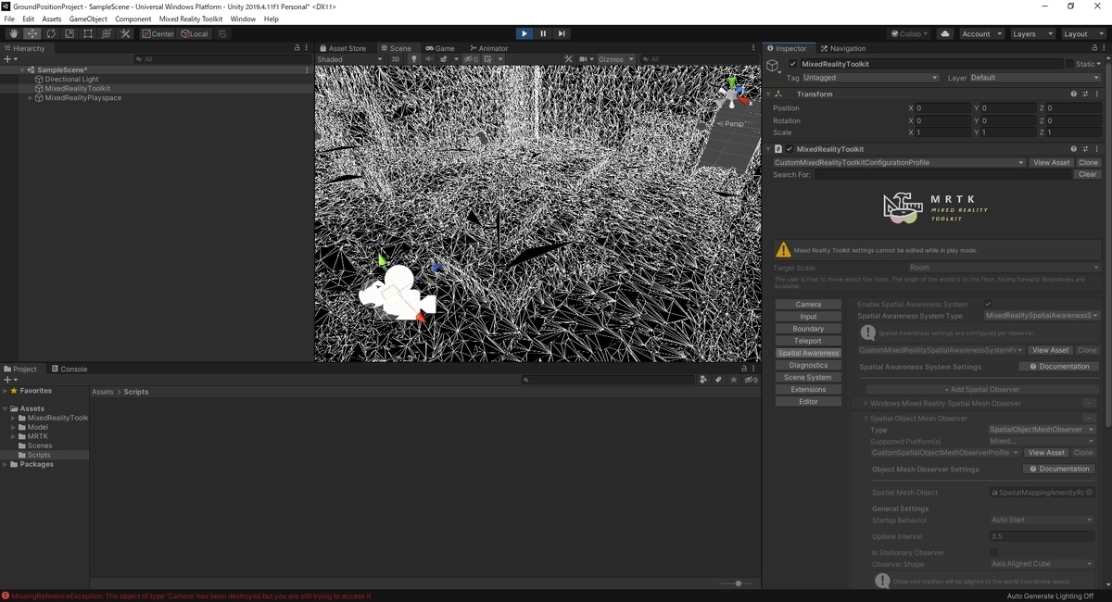Open the Mixed Reality Toolkit menu
Screen dimensions: 1112x602
pyautogui.click(x=191, y=19)
